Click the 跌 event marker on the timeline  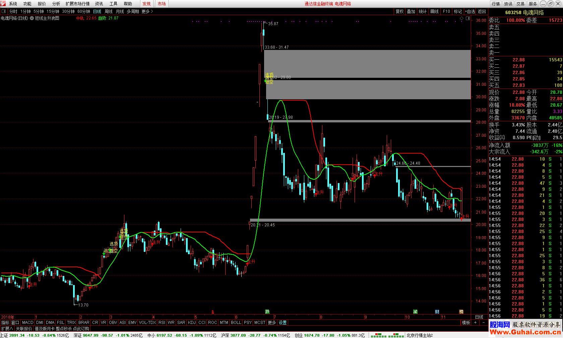tap(267, 312)
